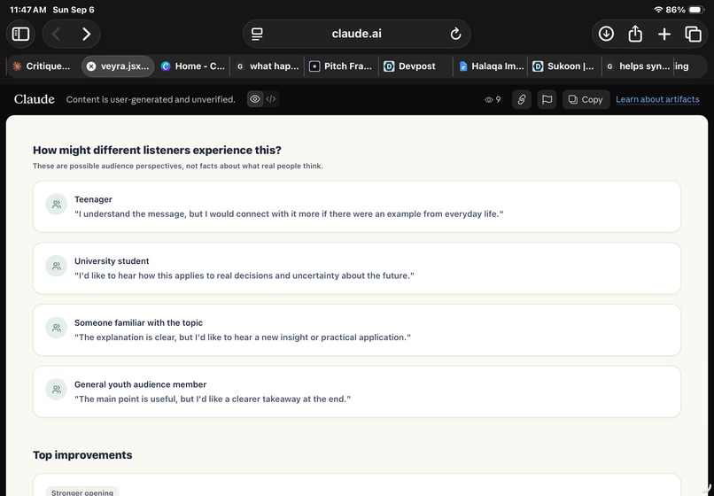Switch to the Devpost tab
Image resolution: width=714 pixels, height=496 pixels.
click(415, 66)
